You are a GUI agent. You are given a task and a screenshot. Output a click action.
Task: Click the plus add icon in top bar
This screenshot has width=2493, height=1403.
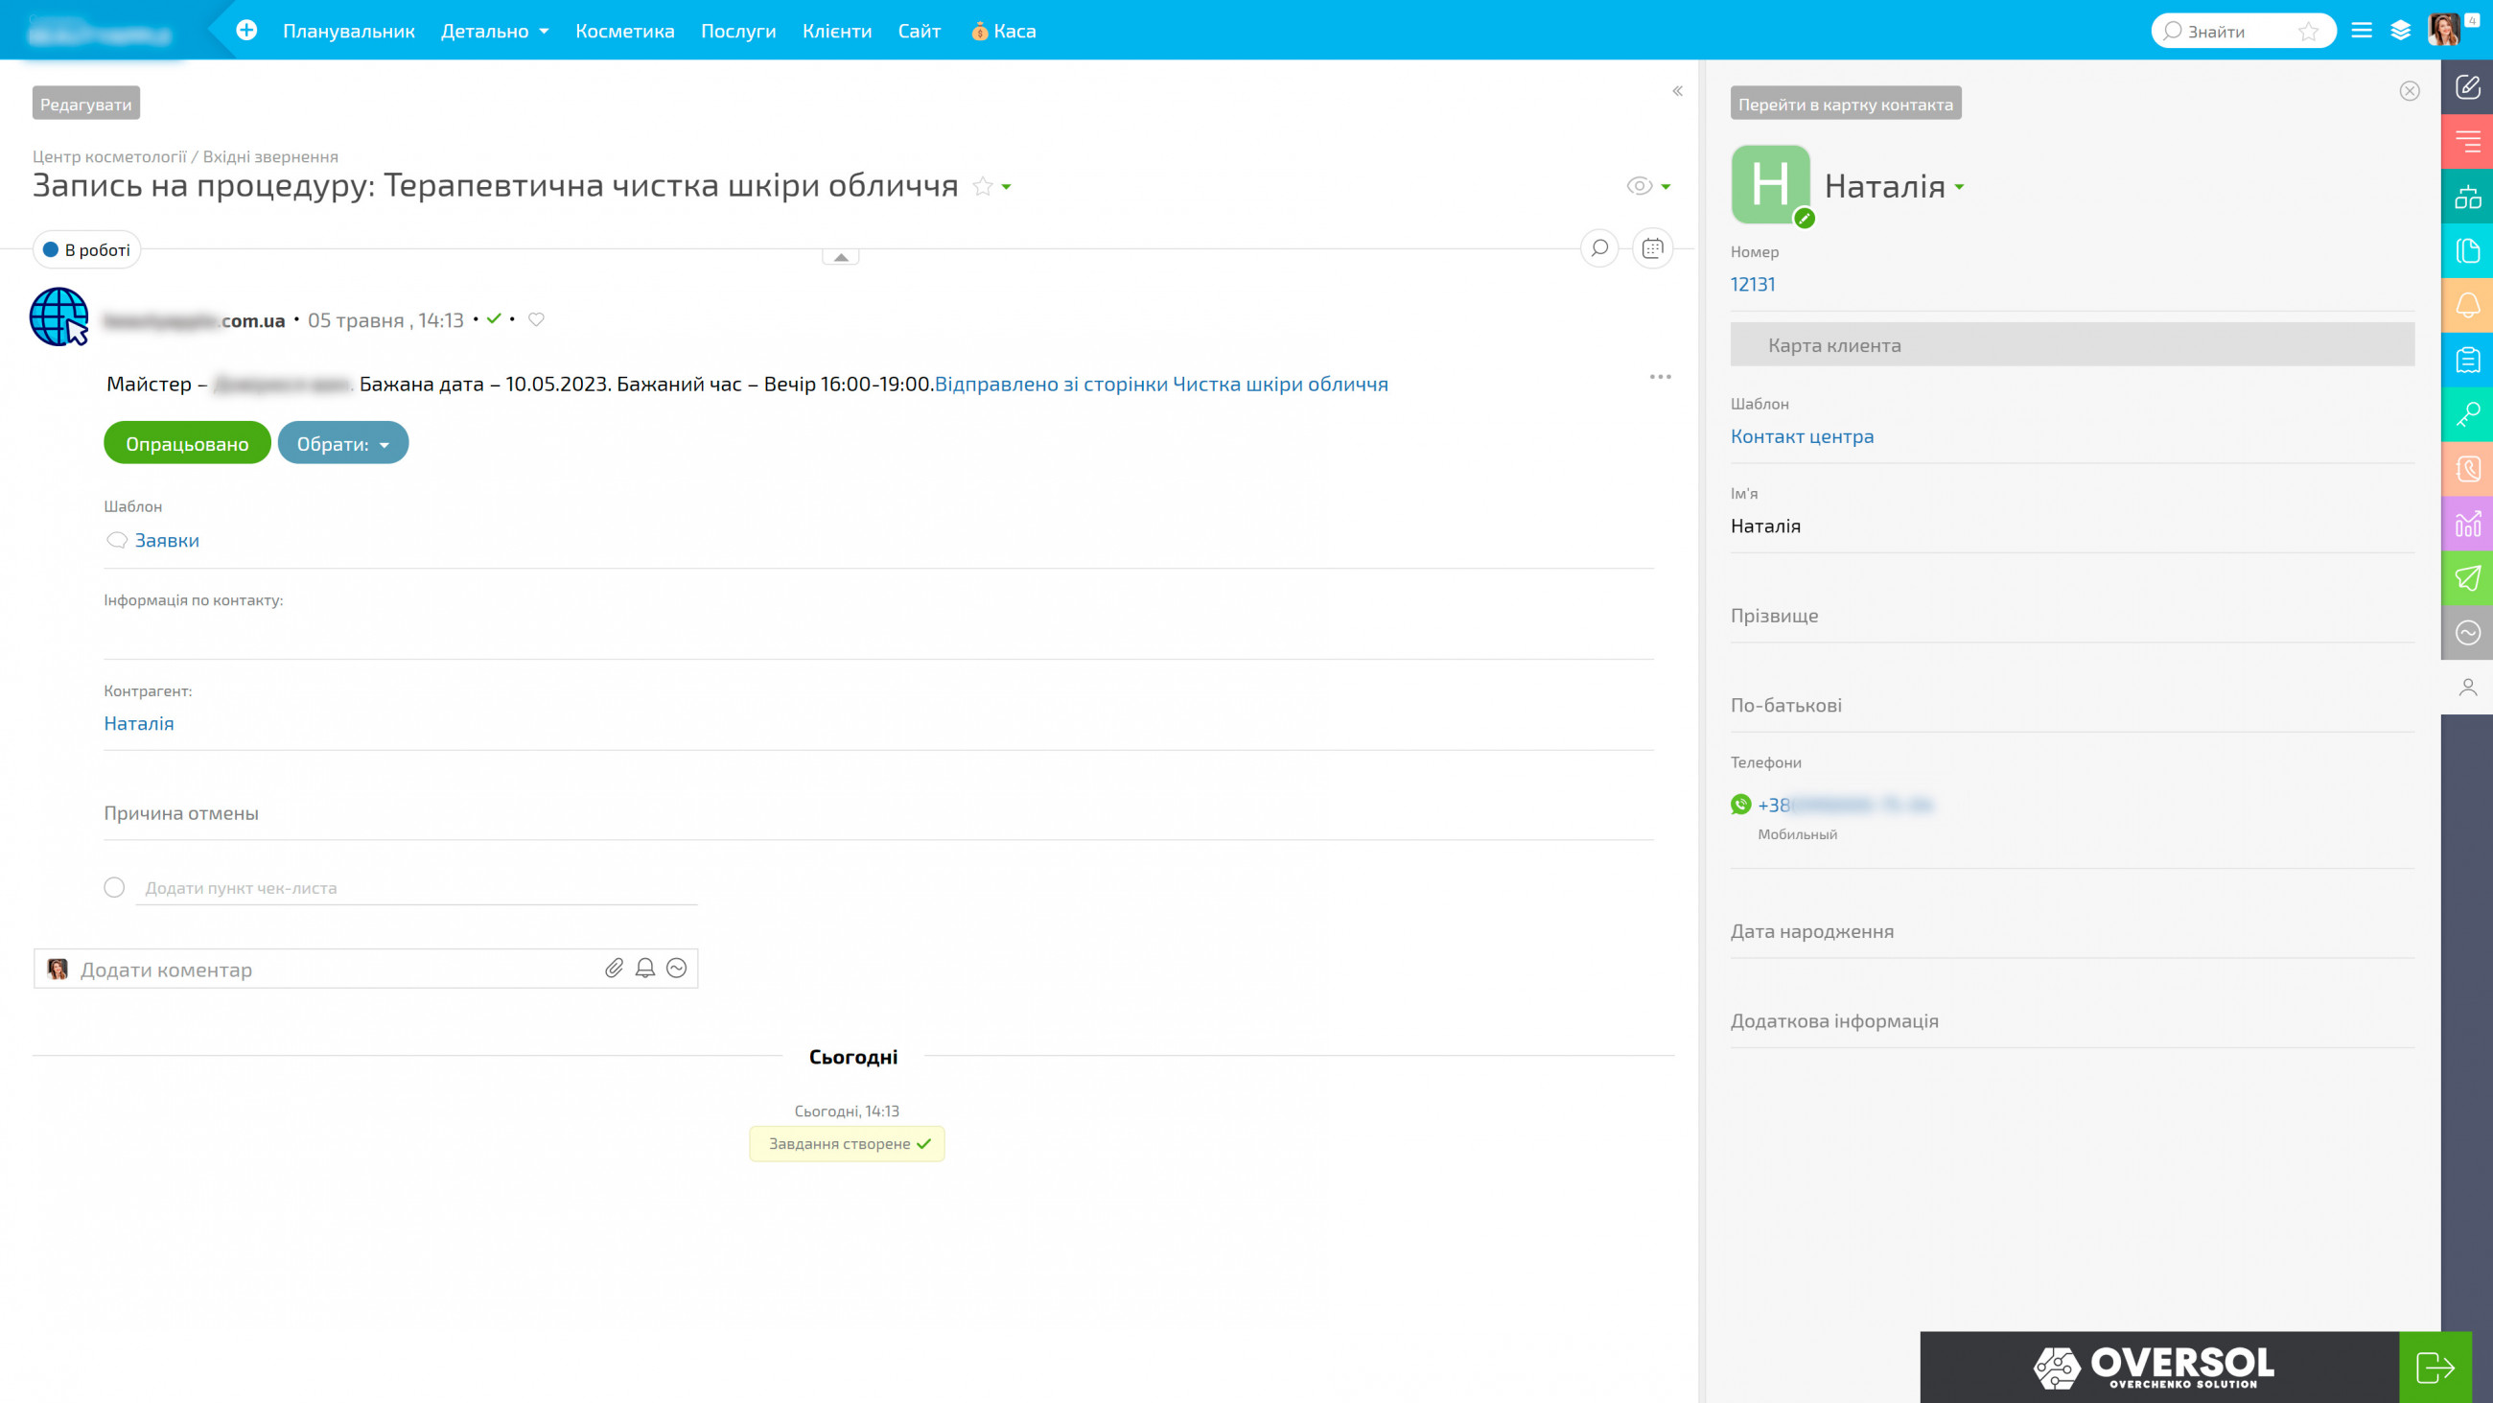click(x=246, y=30)
